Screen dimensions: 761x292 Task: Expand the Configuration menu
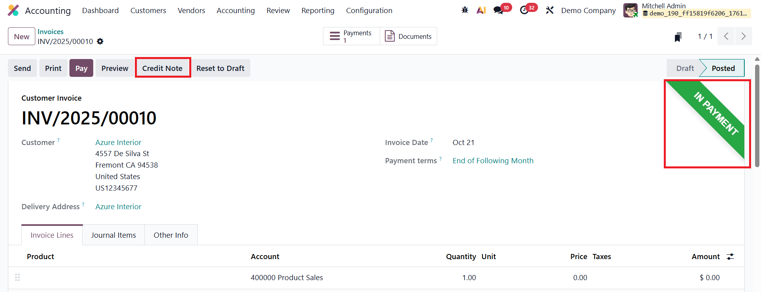369,11
